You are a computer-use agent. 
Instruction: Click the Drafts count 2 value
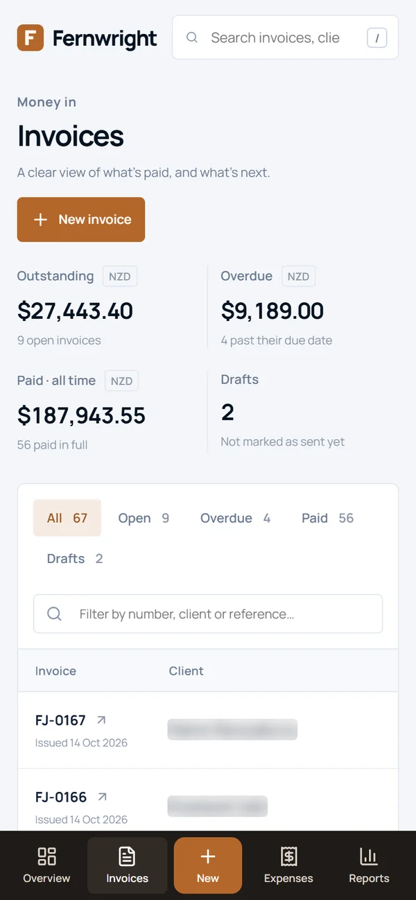click(227, 413)
